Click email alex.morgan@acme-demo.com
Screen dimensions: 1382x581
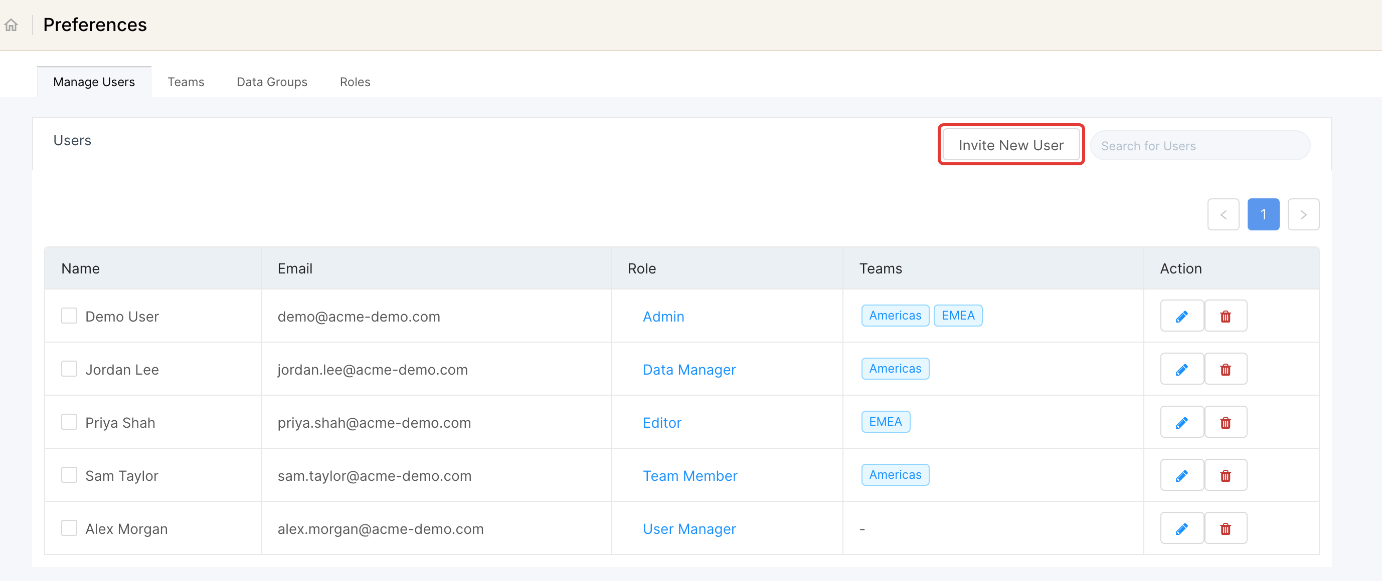381,529
